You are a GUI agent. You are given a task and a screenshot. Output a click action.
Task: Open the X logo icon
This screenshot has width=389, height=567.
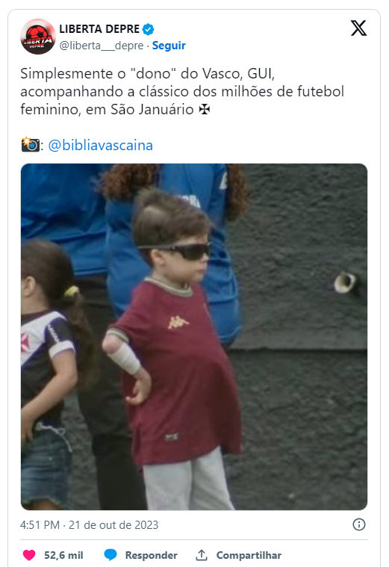click(x=358, y=28)
